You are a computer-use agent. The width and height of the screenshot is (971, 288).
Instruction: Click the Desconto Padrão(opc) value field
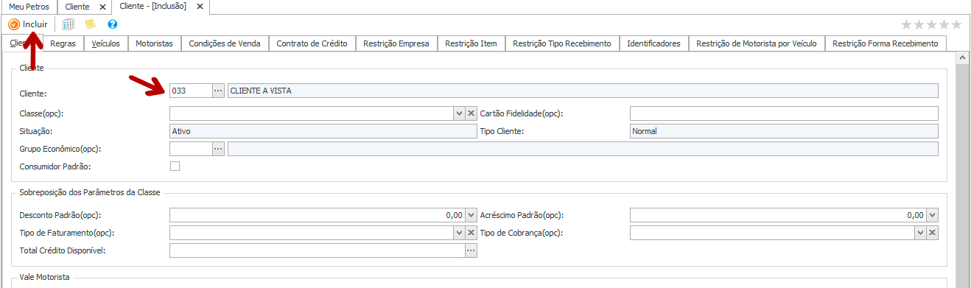tap(318, 215)
